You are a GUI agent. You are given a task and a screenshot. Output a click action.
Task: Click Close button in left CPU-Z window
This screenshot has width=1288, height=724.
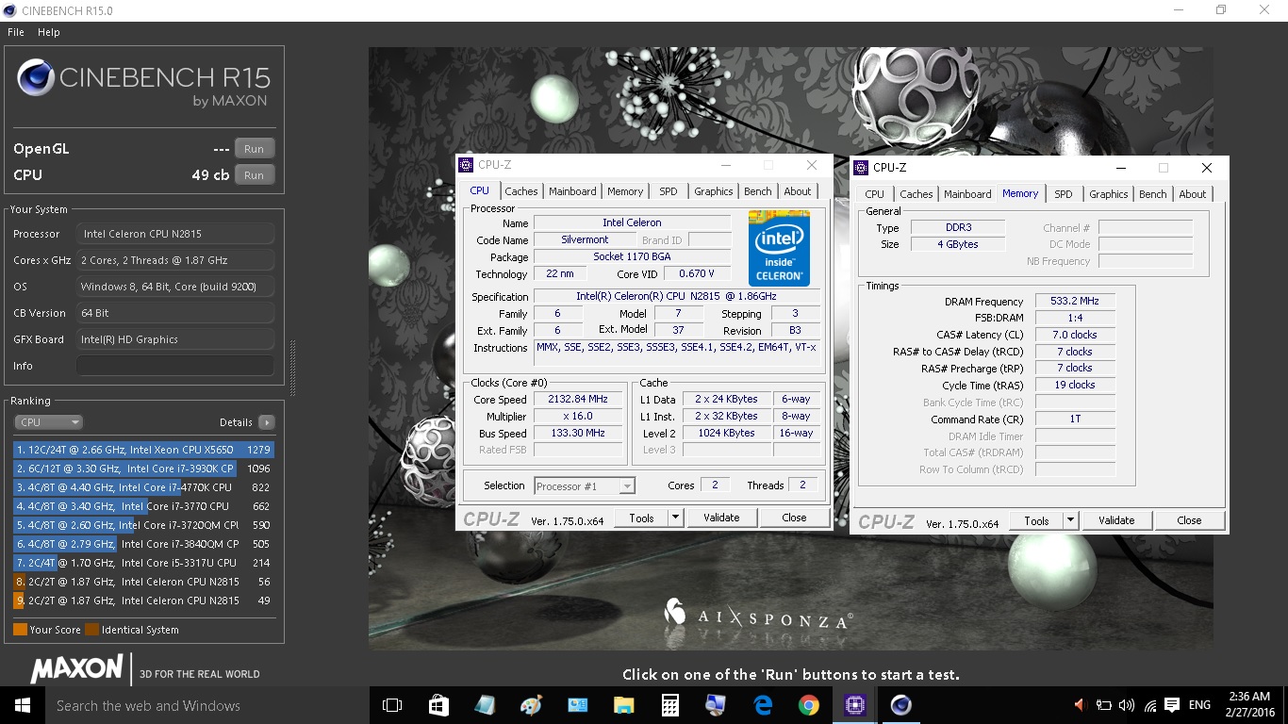click(x=794, y=518)
